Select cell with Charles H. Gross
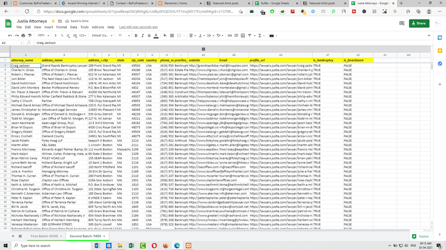Viewport: 446px width, 250px height. (26, 70)
